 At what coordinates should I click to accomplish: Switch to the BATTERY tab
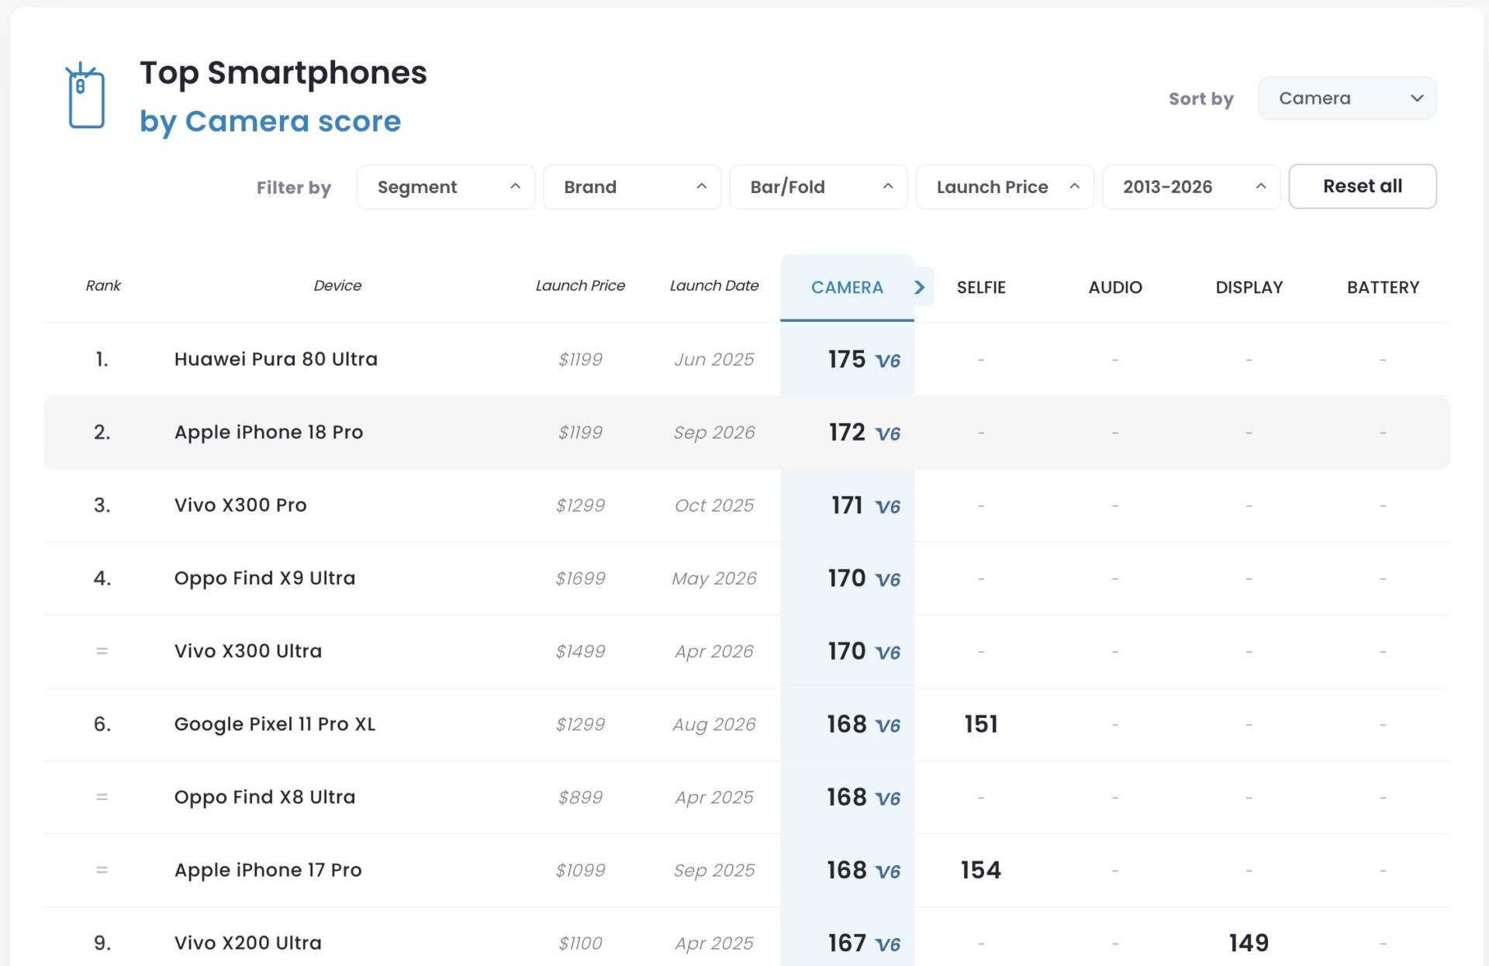(1383, 288)
